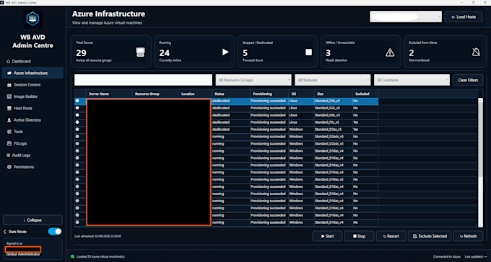This screenshot has height=262, width=491.
Task: Turn off the Dark Mode switch
Action: tap(55, 232)
